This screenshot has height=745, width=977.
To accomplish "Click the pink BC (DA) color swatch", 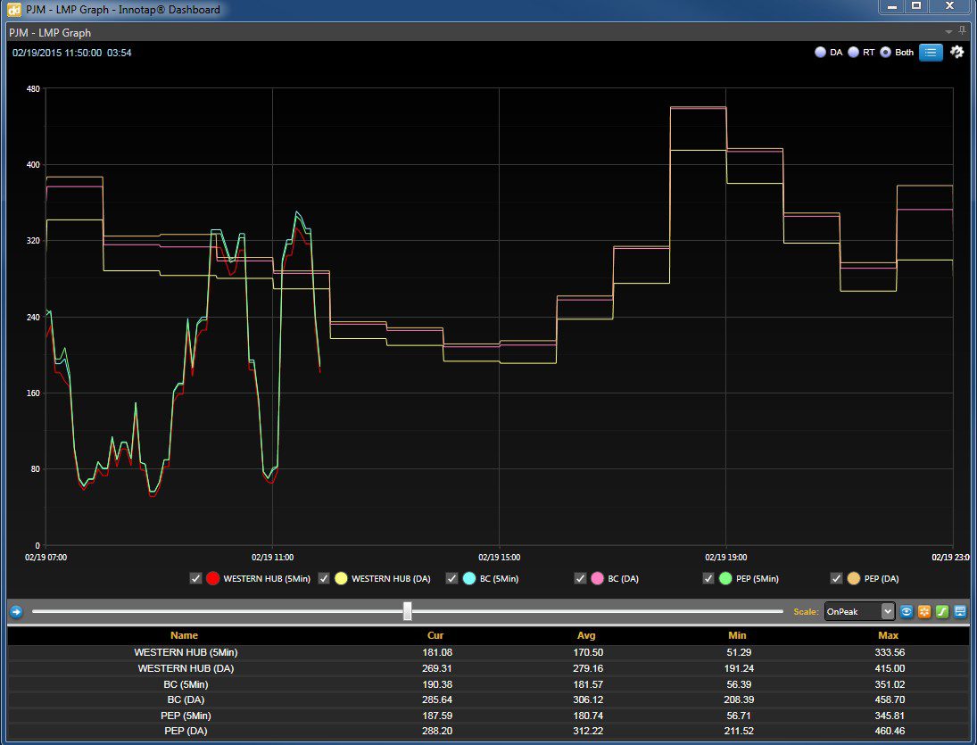I will click(598, 578).
